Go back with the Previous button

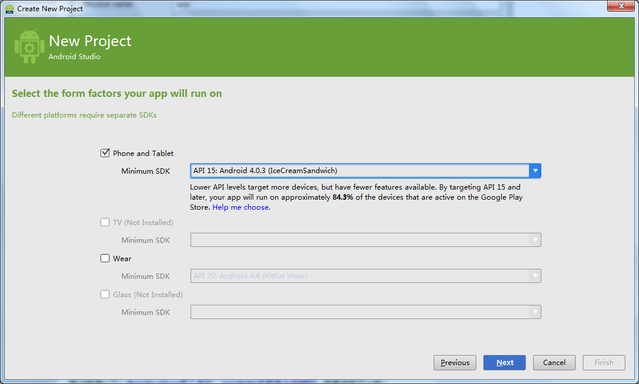(455, 363)
